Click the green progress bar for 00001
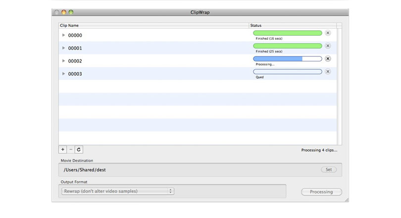Screen dimensions: 401x218 tap(288, 46)
